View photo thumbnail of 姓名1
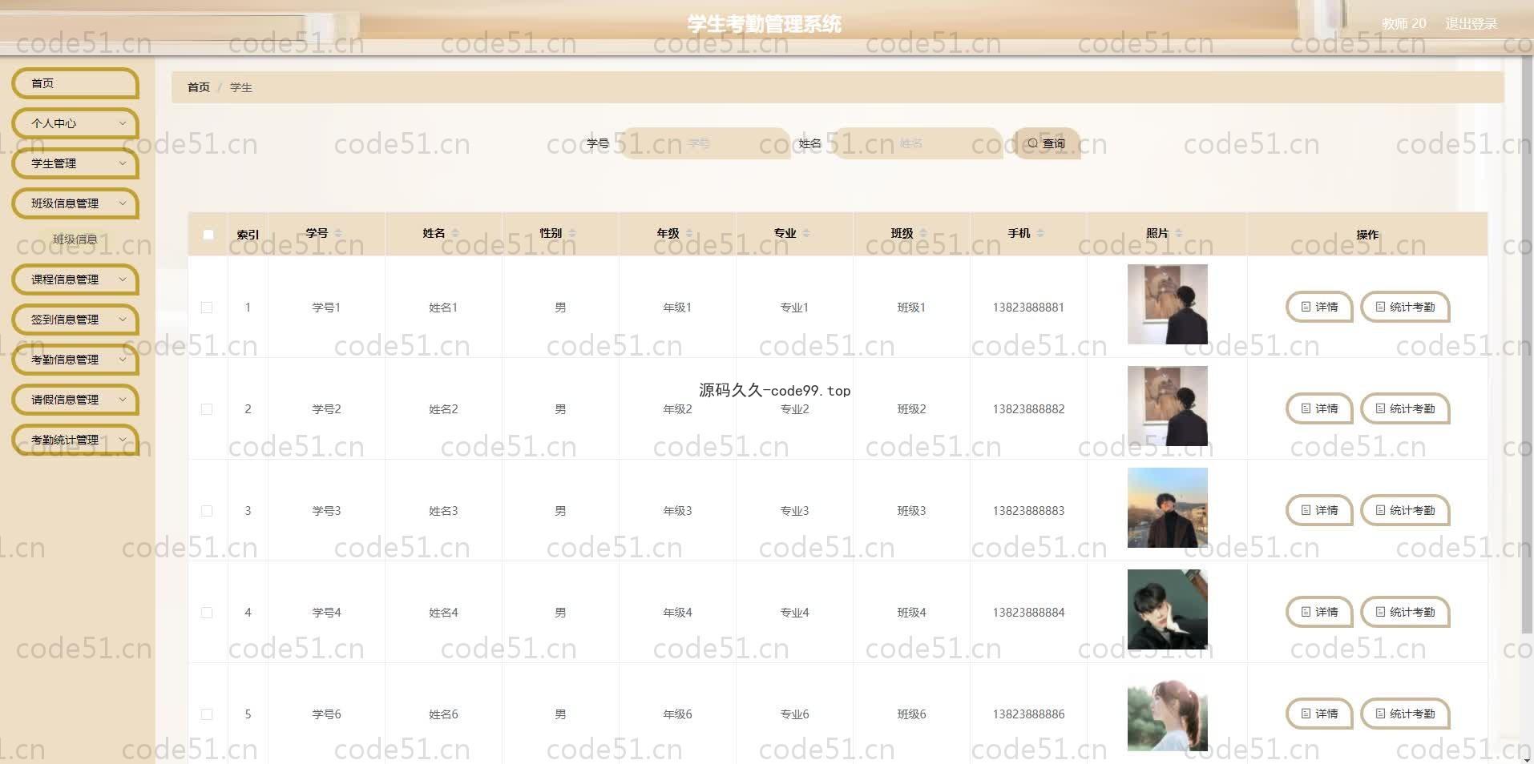This screenshot has height=764, width=1534. click(x=1167, y=304)
